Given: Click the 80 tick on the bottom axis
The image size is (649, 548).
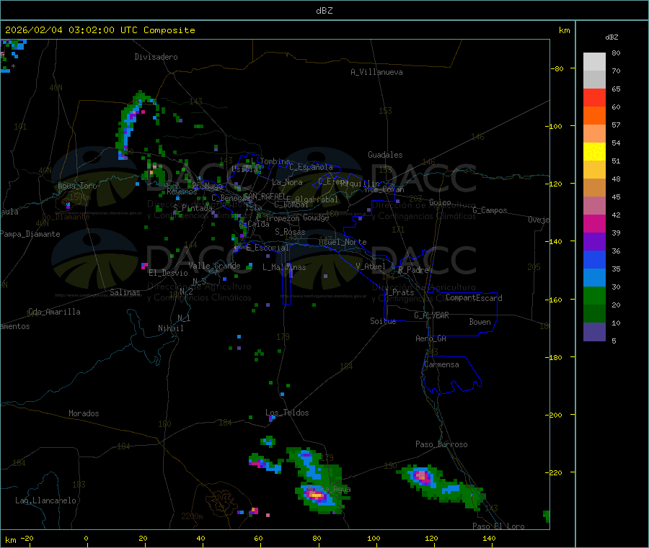Looking at the screenshot, I should click(317, 538).
